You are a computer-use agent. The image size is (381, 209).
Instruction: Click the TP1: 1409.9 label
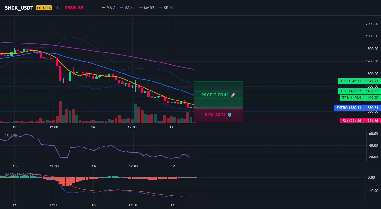point(351,98)
